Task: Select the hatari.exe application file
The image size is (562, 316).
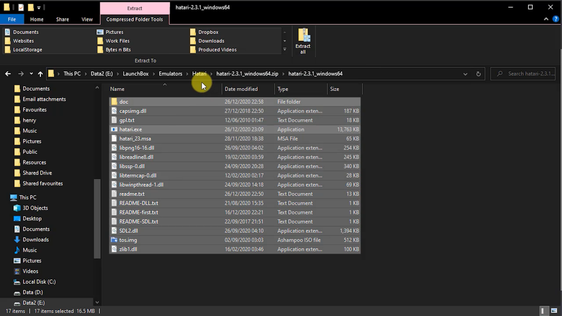Action: click(131, 129)
